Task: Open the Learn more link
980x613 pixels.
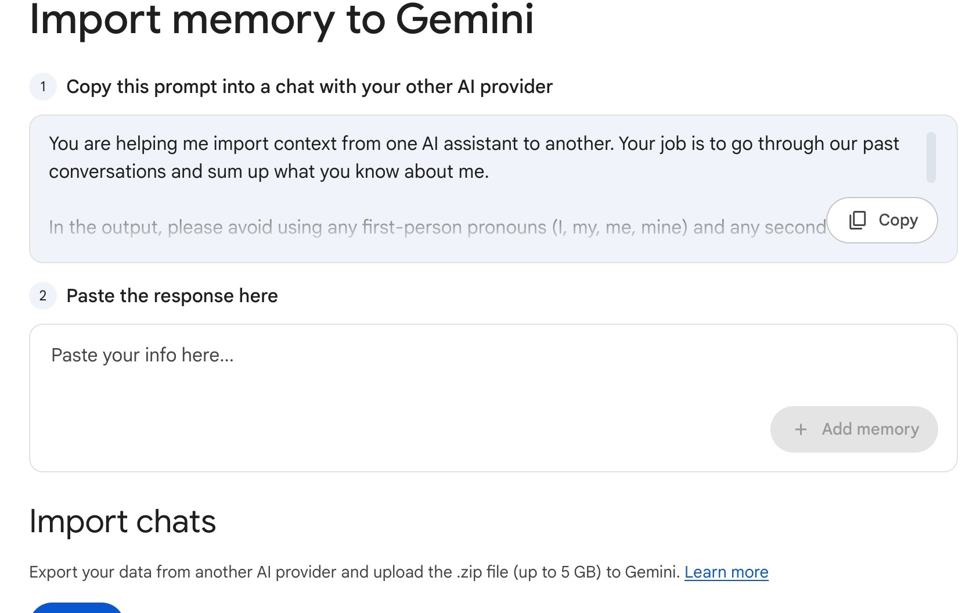Action: pyautogui.click(x=727, y=572)
